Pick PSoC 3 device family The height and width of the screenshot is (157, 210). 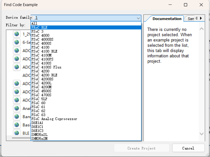click(x=86, y=31)
